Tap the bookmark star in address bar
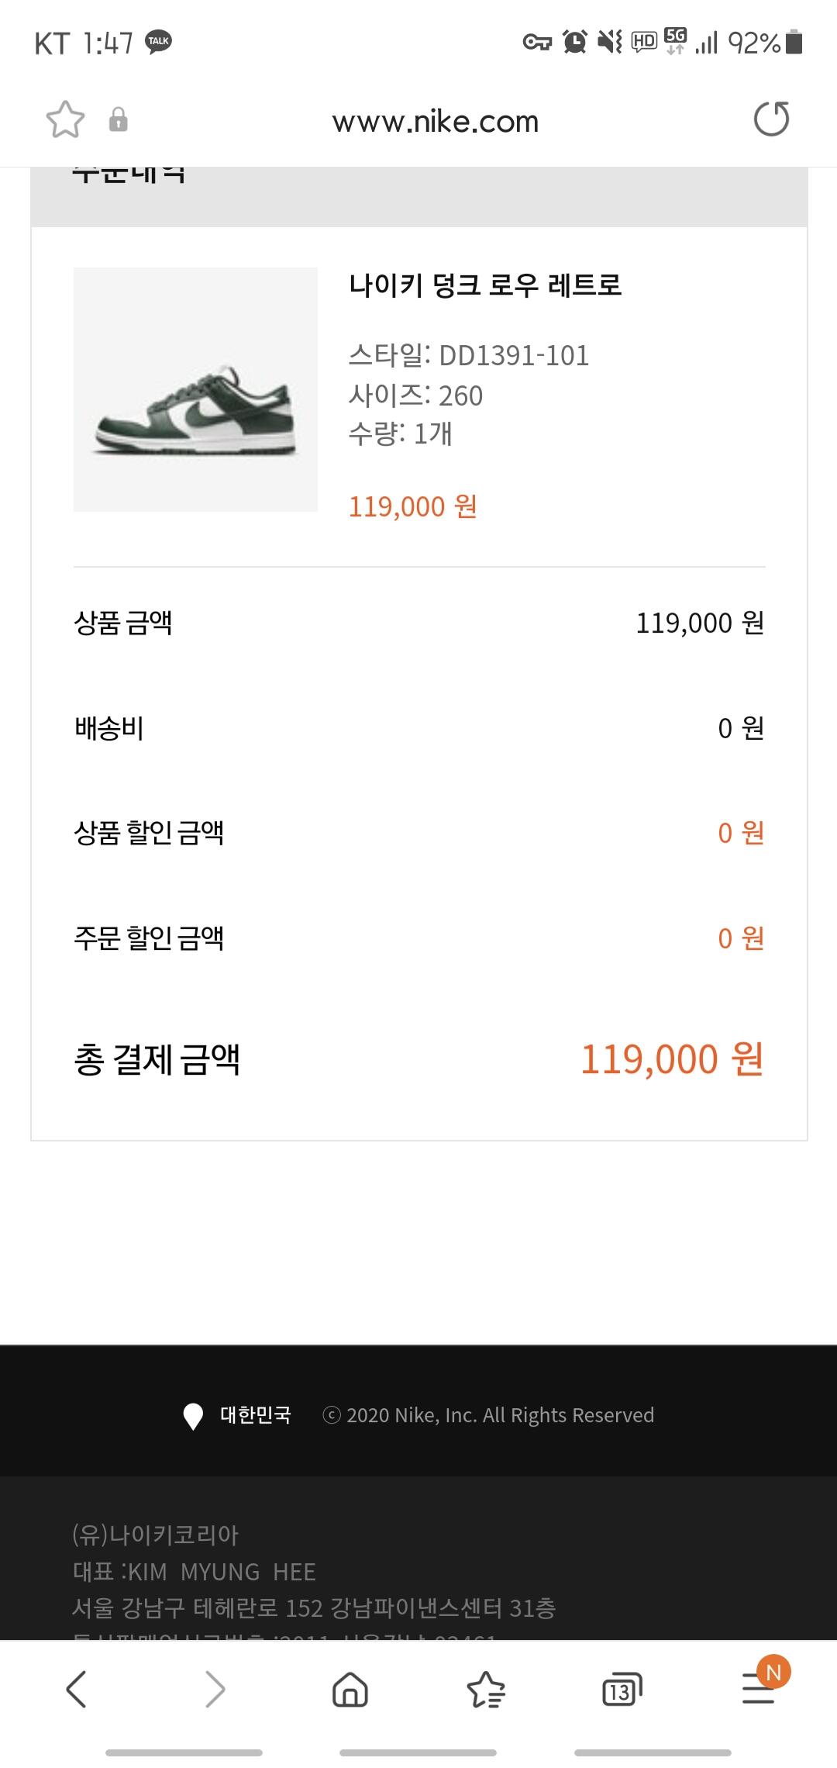 65,120
